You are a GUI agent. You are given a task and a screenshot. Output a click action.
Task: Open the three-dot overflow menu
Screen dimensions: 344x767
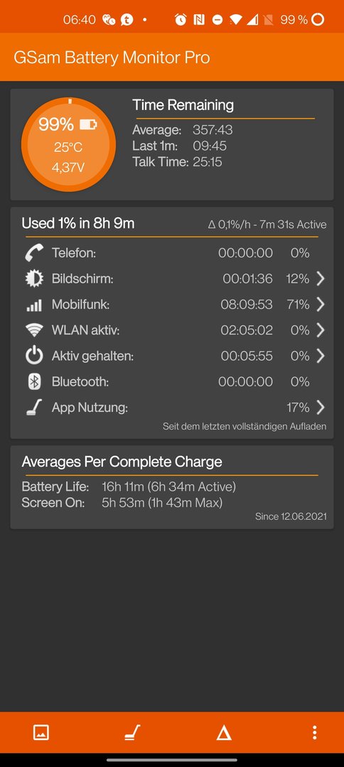[x=315, y=732]
